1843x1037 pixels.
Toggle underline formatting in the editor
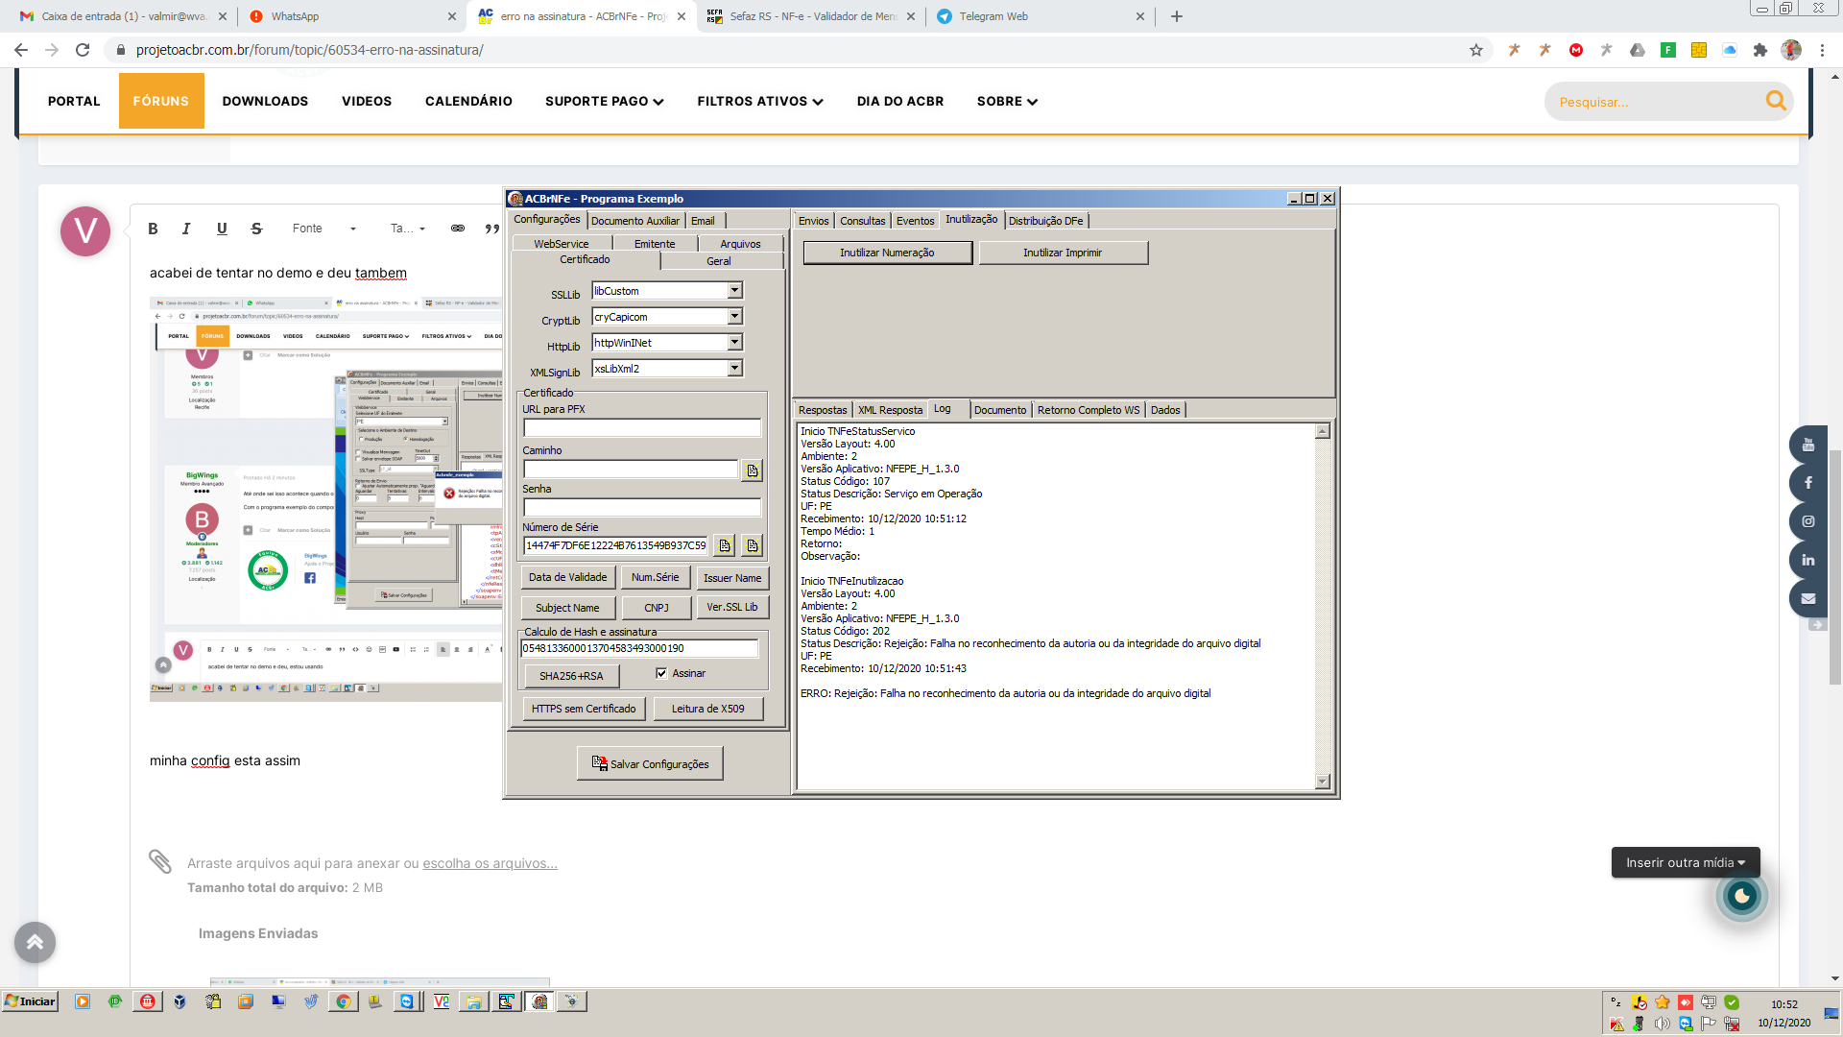222,229
